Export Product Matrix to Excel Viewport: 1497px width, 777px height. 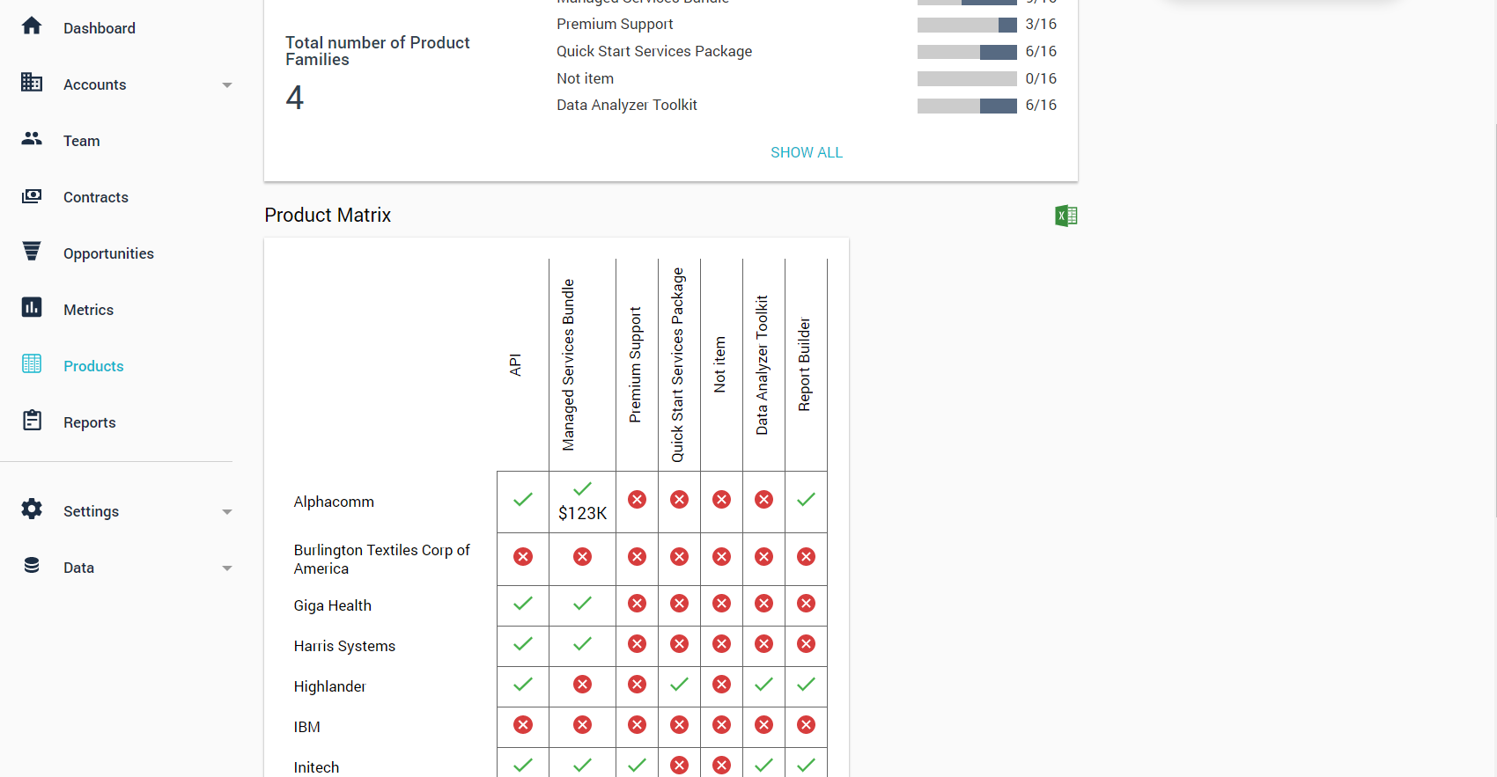tap(1066, 216)
